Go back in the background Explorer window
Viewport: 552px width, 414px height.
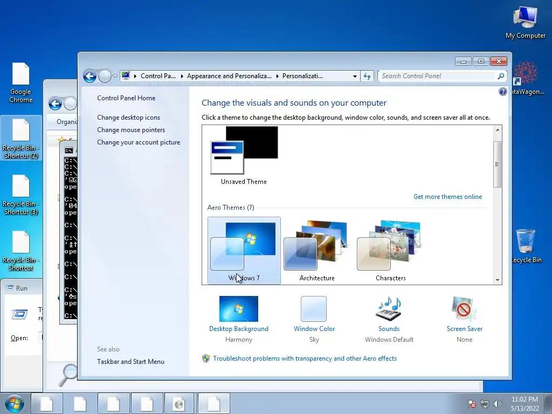pyautogui.click(x=56, y=103)
